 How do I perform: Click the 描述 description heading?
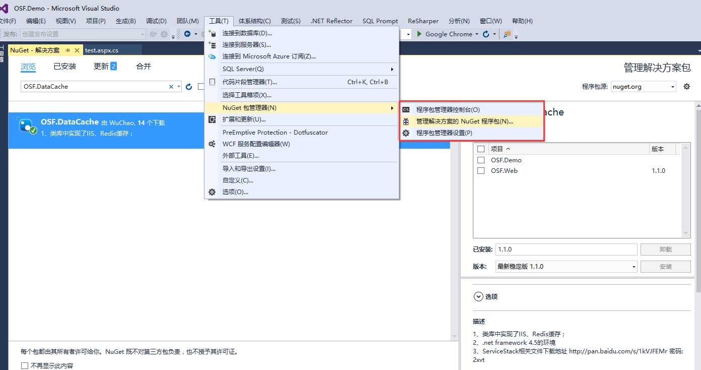[x=479, y=321]
